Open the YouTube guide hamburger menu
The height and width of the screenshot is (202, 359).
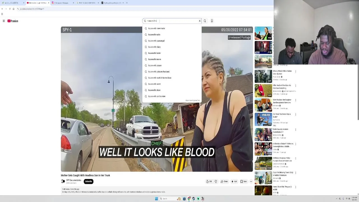4,21
